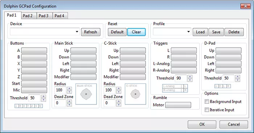
Task: Set the R-Analog trigger binding
Action: pyautogui.click(x=184, y=70)
